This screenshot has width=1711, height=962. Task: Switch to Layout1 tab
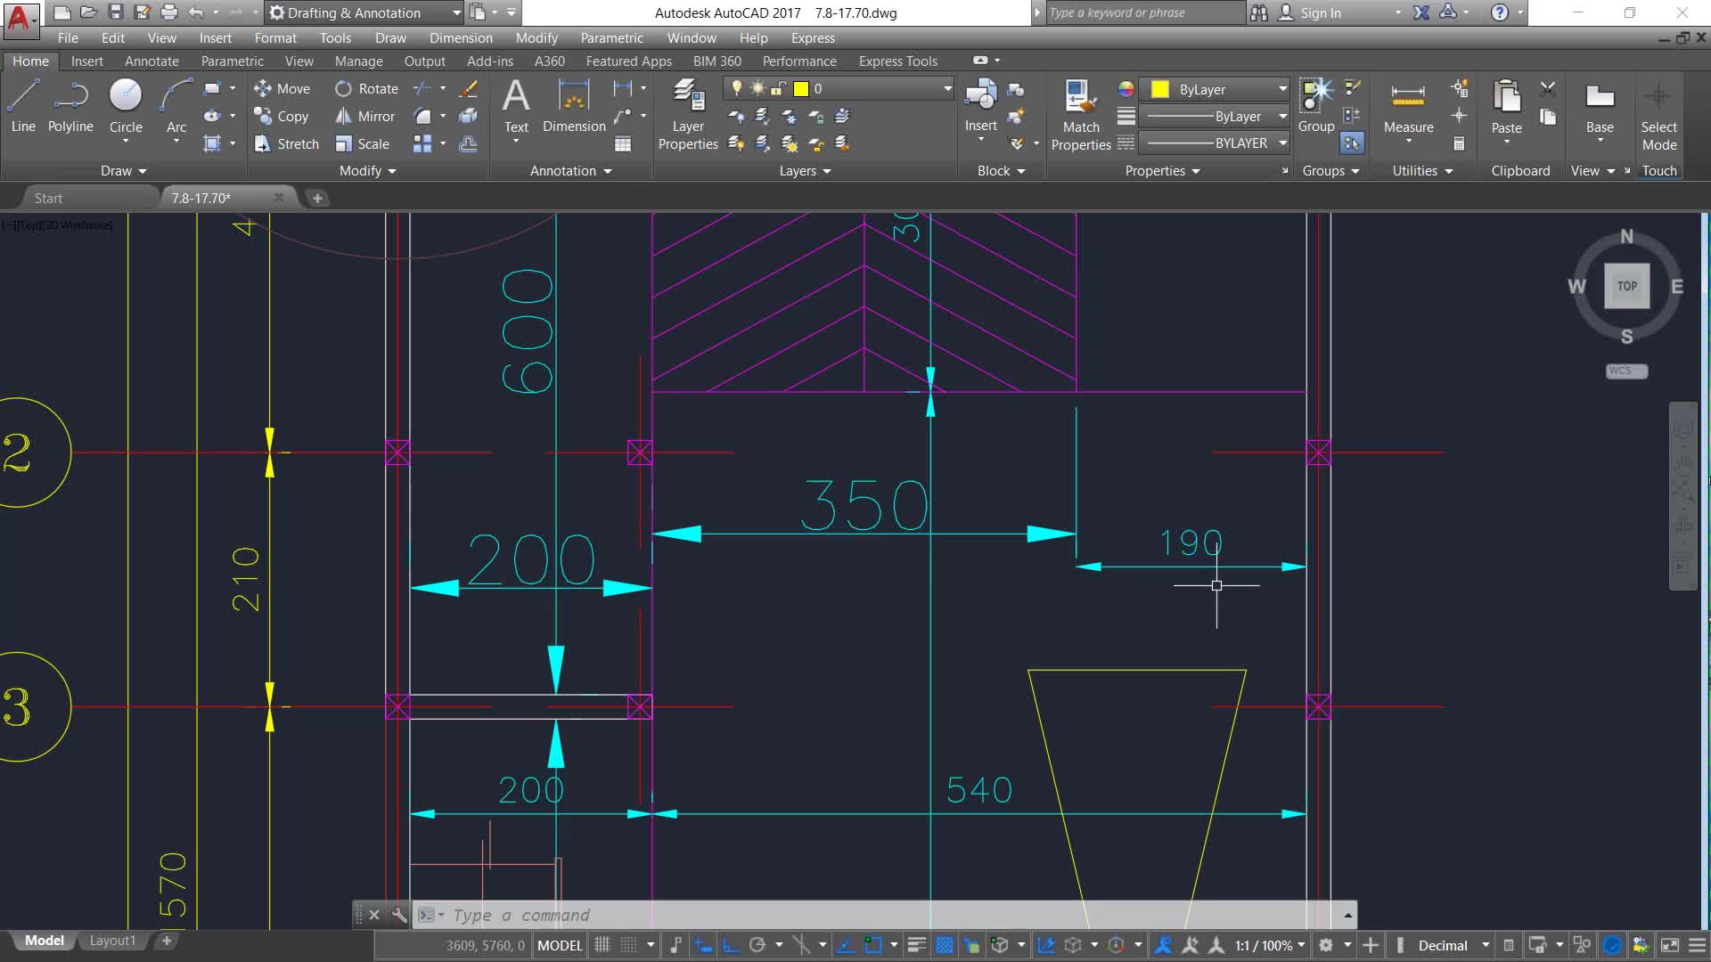tap(112, 941)
